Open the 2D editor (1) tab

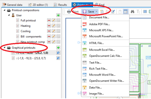[x=38, y=5]
